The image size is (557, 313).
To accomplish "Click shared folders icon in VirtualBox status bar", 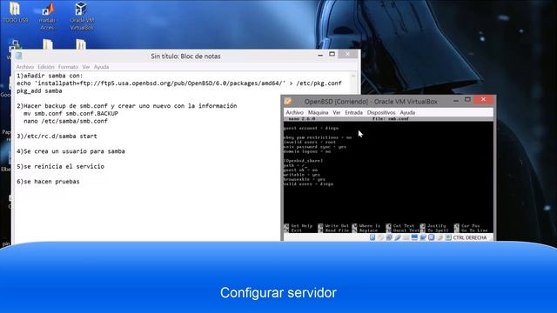I will tap(406, 237).
